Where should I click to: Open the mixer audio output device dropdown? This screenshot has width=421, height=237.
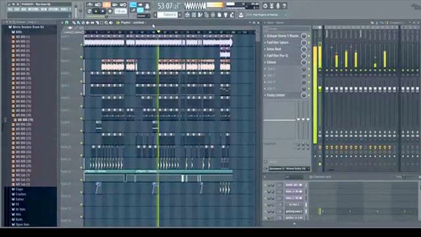point(289,169)
